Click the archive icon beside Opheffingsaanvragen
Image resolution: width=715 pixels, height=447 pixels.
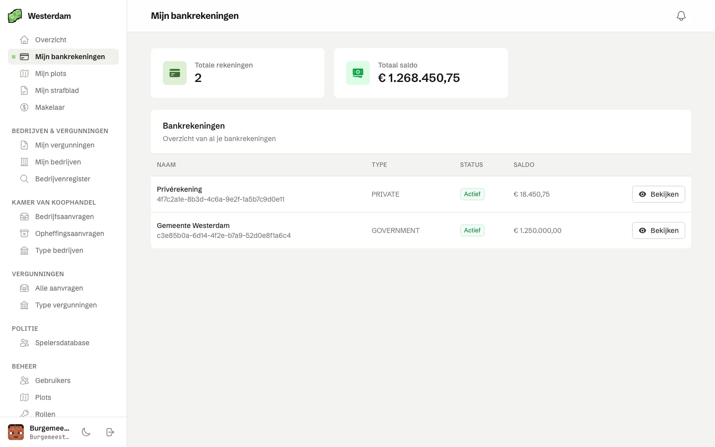point(24,233)
